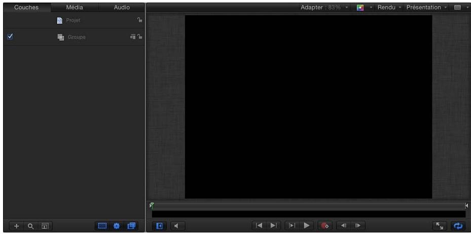Toggle the project pane show/hide button
This screenshot has height=234, width=471.
(160, 226)
